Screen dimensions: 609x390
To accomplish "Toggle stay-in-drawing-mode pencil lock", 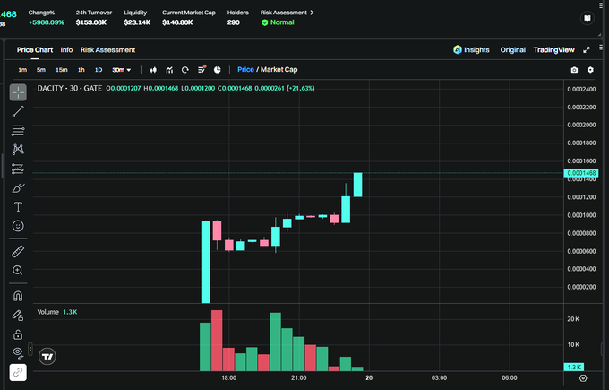I will [x=18, y=316].
